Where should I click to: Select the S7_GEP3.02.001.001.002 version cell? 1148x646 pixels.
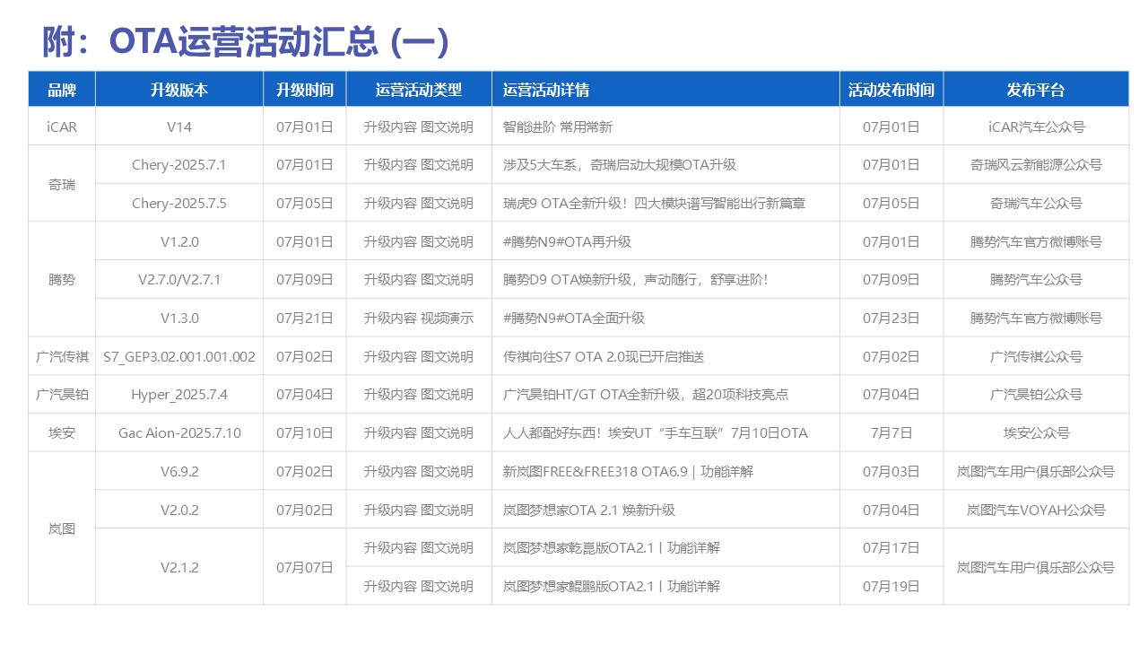(179, 356)
